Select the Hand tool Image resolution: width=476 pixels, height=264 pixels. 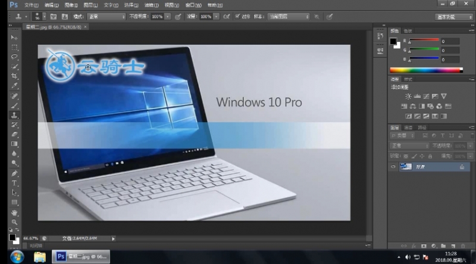click(x=14, y=213)
